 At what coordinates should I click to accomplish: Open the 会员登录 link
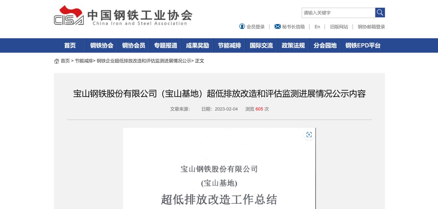[255, 27]
